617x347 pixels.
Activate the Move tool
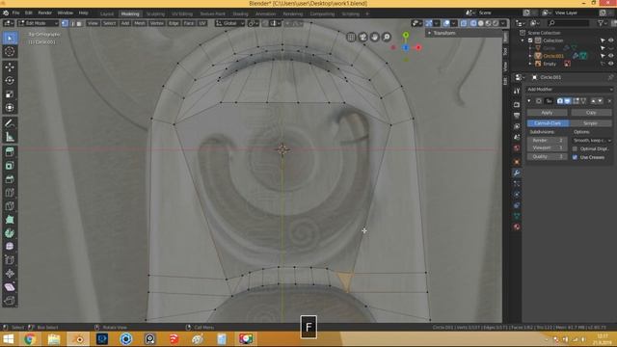(x=10, y=67)
